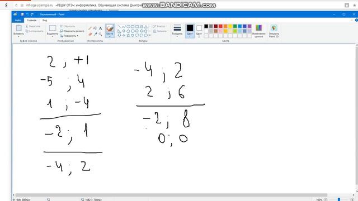
Task: Click the Brushes tool icon
Action: tap(110, 28)
